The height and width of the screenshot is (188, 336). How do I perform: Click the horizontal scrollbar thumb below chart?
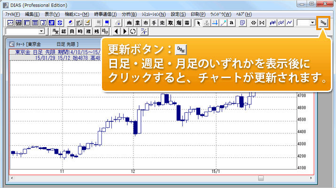tap(261, 178)
